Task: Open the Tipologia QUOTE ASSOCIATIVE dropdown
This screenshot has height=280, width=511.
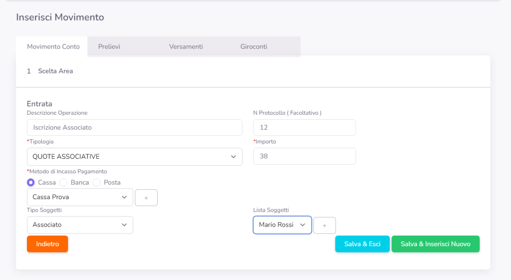Action: click(x=134, y=157)
